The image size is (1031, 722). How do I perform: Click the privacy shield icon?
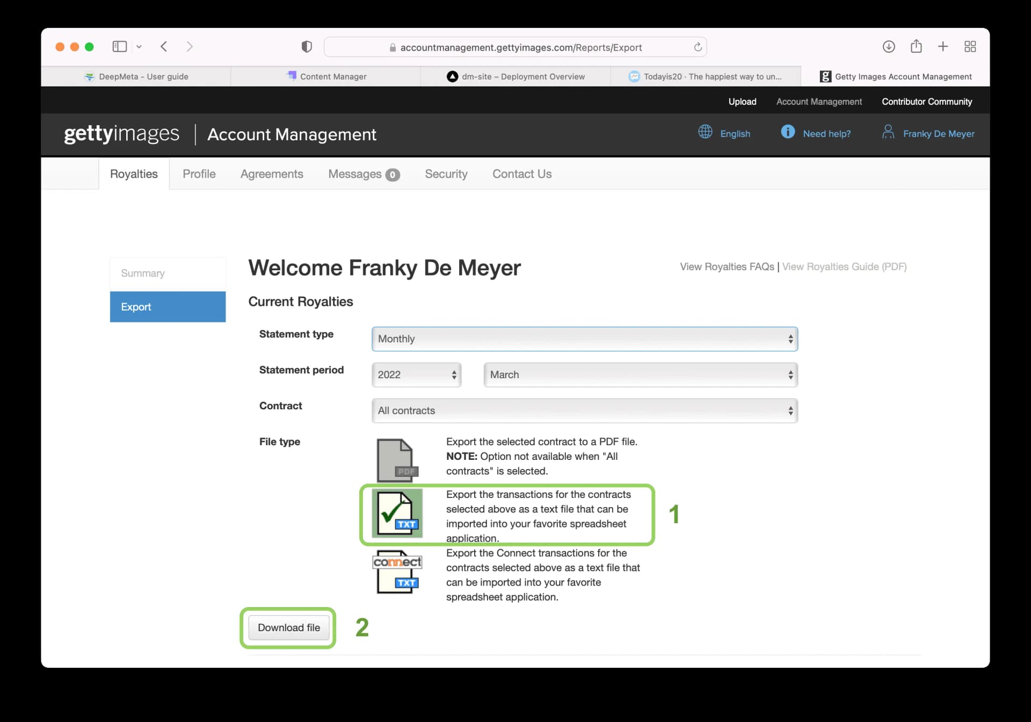307,47
